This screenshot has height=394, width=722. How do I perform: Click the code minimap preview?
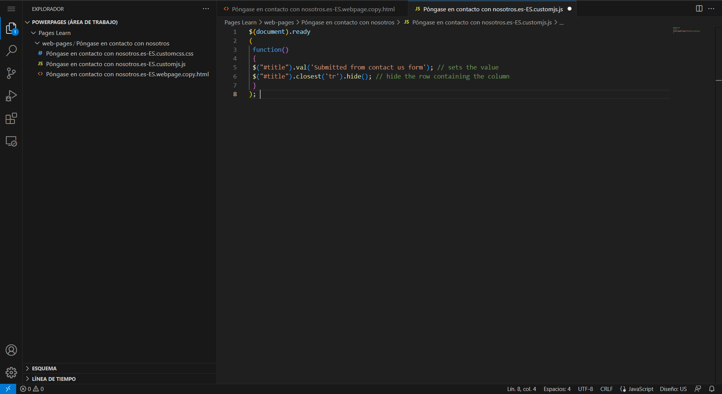coord(686,30)
